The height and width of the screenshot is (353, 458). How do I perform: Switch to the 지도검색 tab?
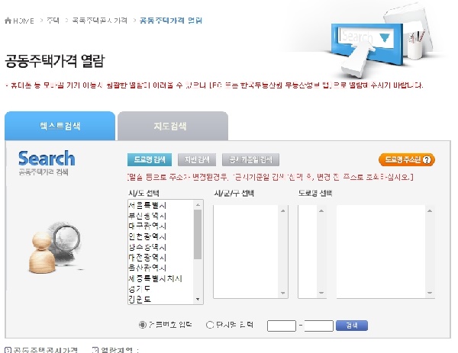(x=173, y=126)
